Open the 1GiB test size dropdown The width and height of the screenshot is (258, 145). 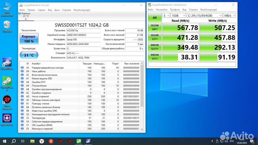pos(178,16)
